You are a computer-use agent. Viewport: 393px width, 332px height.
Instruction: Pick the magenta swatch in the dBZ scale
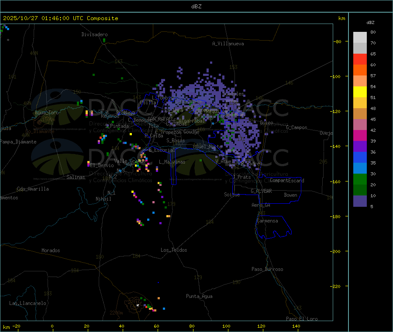click(x=360, y=135)
